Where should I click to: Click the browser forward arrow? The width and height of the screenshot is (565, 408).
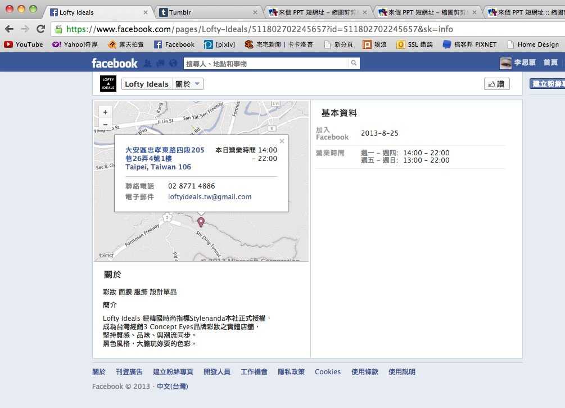click(25, 29)
